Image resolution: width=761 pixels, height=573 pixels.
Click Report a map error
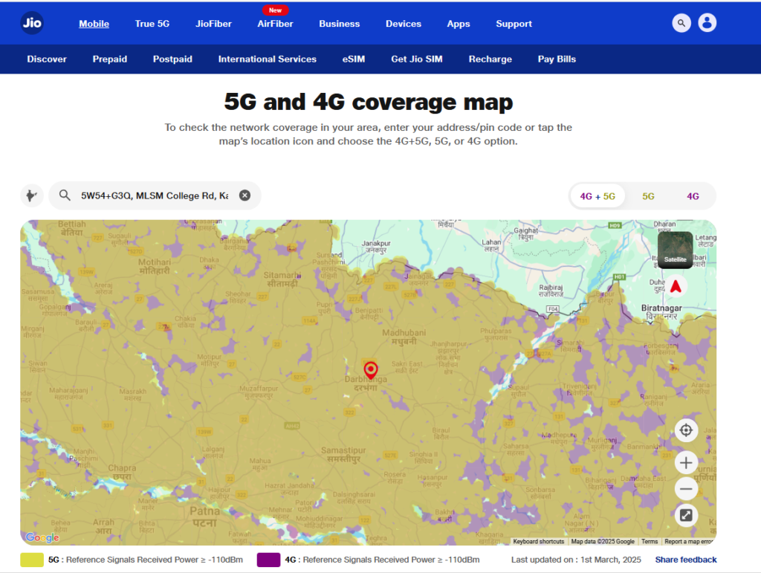tap(689, 542)
